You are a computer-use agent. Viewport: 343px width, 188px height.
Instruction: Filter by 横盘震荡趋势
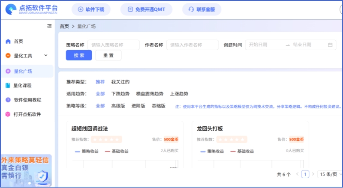[150, 94]
